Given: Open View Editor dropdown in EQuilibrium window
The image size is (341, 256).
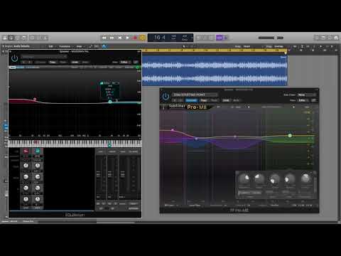Looking at the screenshot, I should [124, 62].
